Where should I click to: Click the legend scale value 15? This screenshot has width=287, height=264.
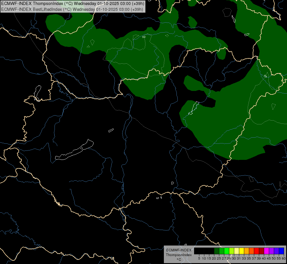click(x=209, y=258)
